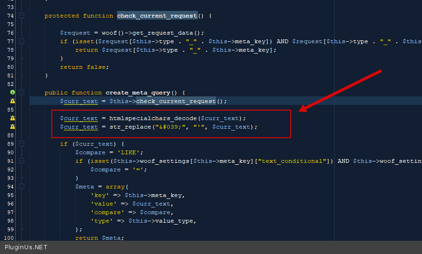The height and width of the screenshot is (254, 422).
Task: Click the green override icon beside create_meta_query
Action: (x=12, y=93)
